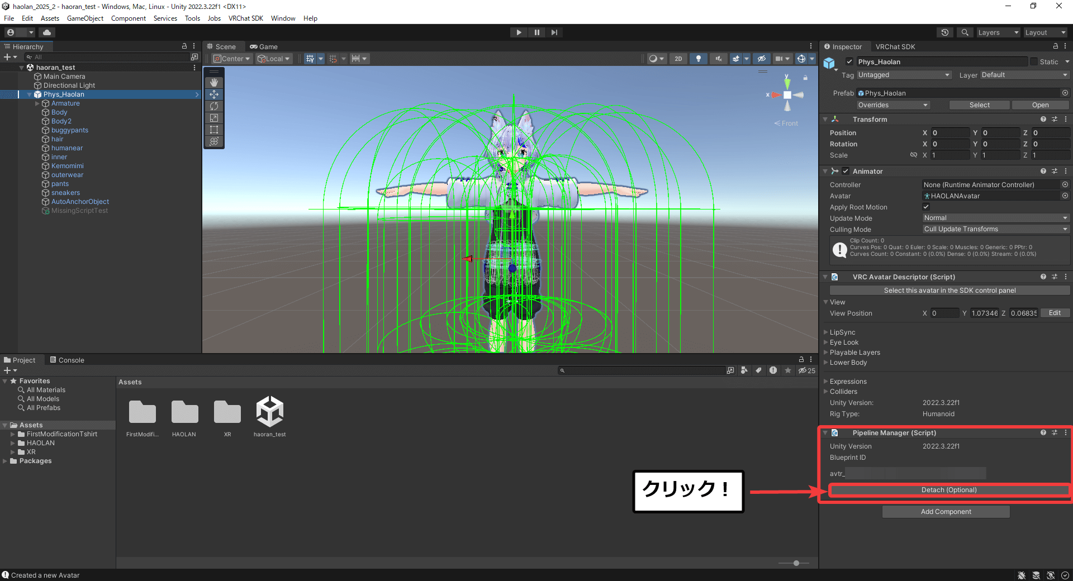
Task: Select the Hand view tool
Action: coord(214,83)
